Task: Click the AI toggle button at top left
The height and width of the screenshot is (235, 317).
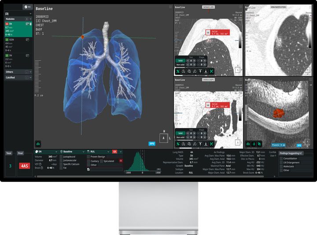Action: point(27,7)
